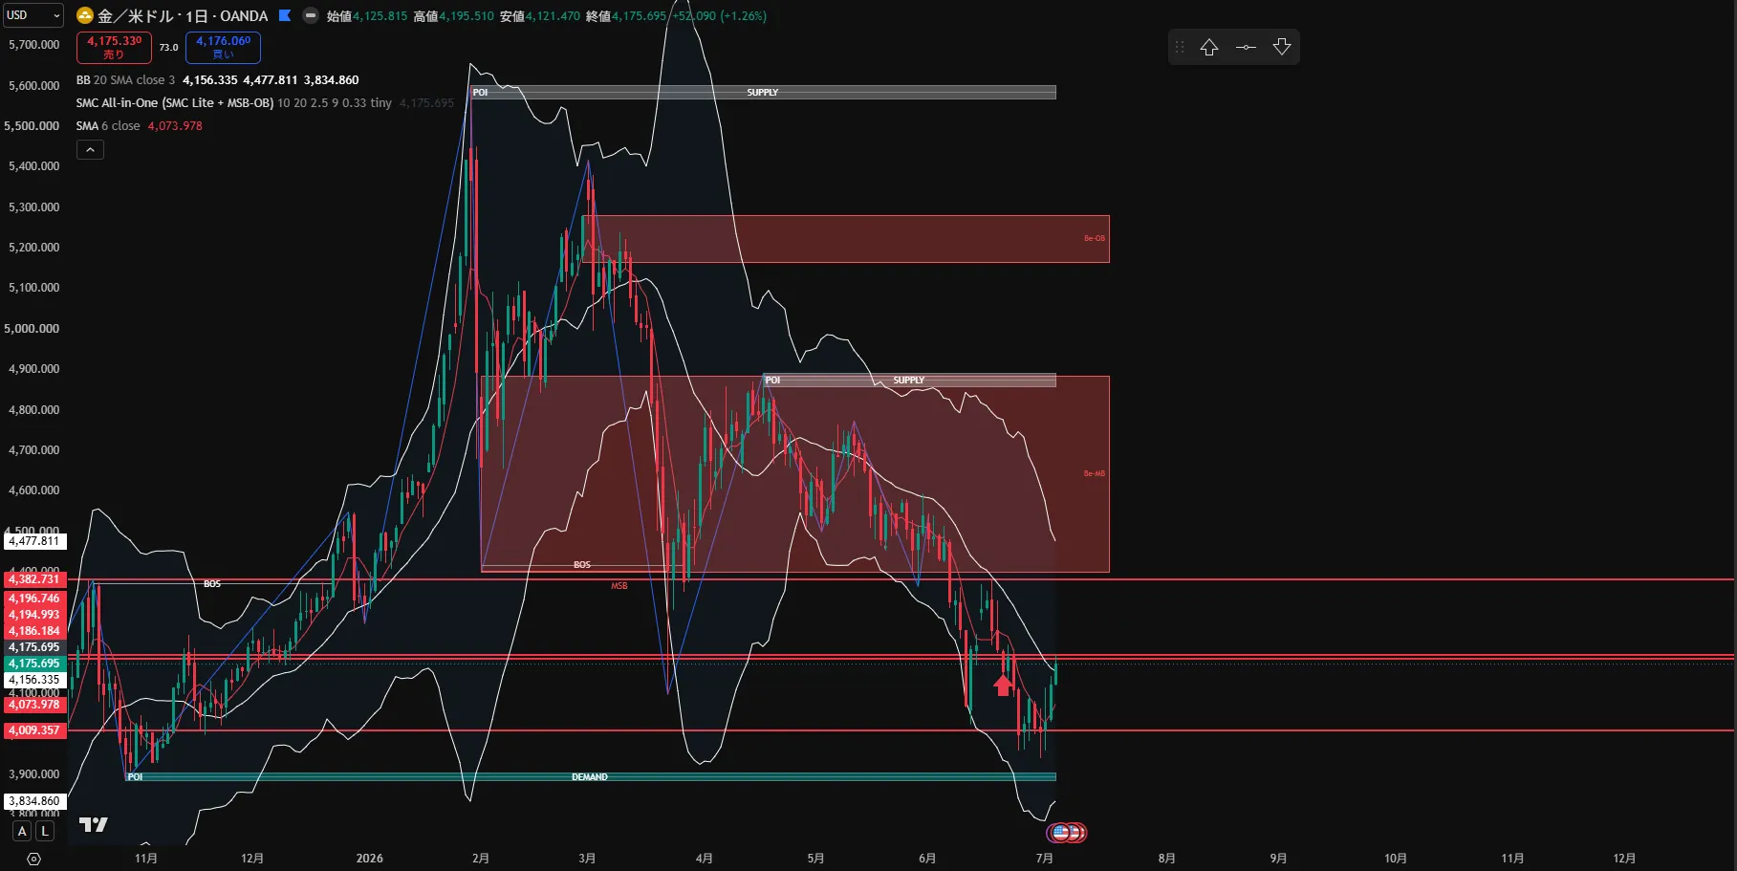1737x871 pixels.
Task: Click the opening price value 始値4,125.815
Action: click(x=367, y=16)
